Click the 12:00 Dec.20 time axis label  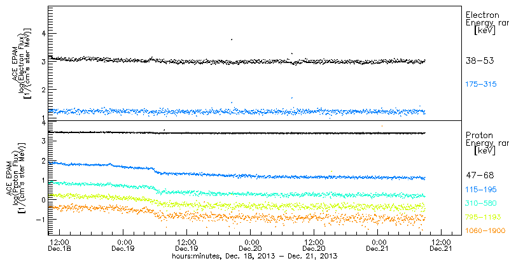tap(314, 246)
